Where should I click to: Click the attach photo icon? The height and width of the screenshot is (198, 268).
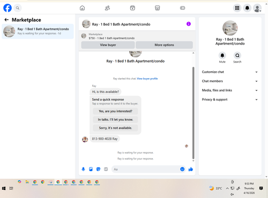click(91, 169)
